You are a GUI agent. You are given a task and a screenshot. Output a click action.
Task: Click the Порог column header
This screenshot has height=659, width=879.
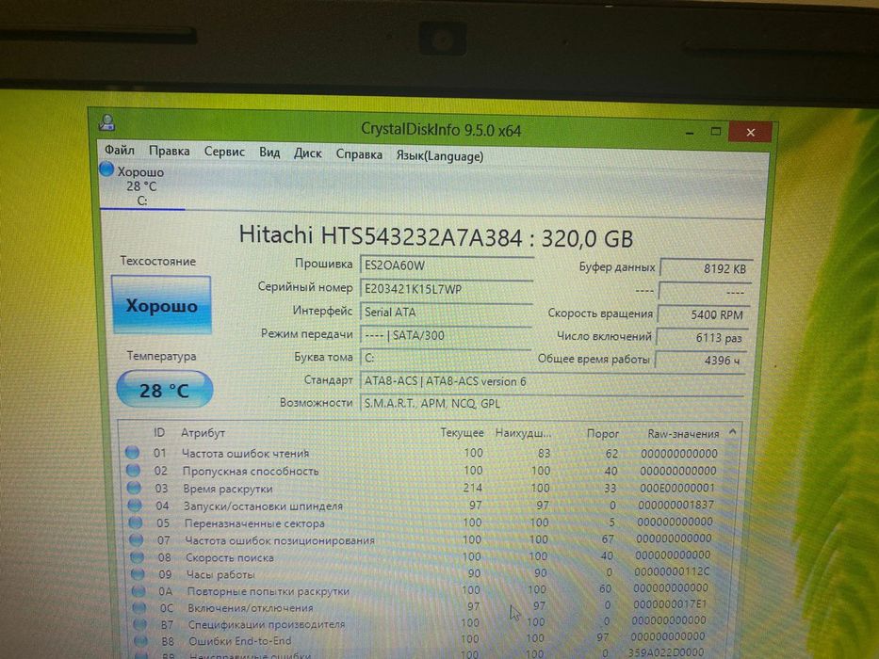pos(603,433)
